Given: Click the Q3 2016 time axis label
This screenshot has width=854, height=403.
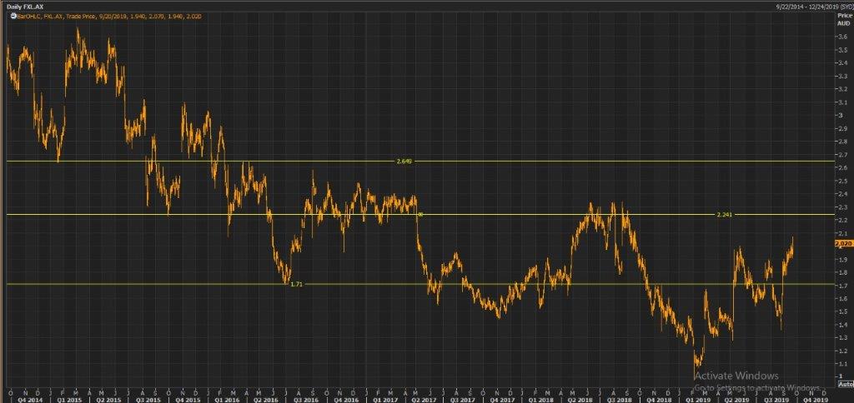Looking at the screenshot, I should pos(305,399).
